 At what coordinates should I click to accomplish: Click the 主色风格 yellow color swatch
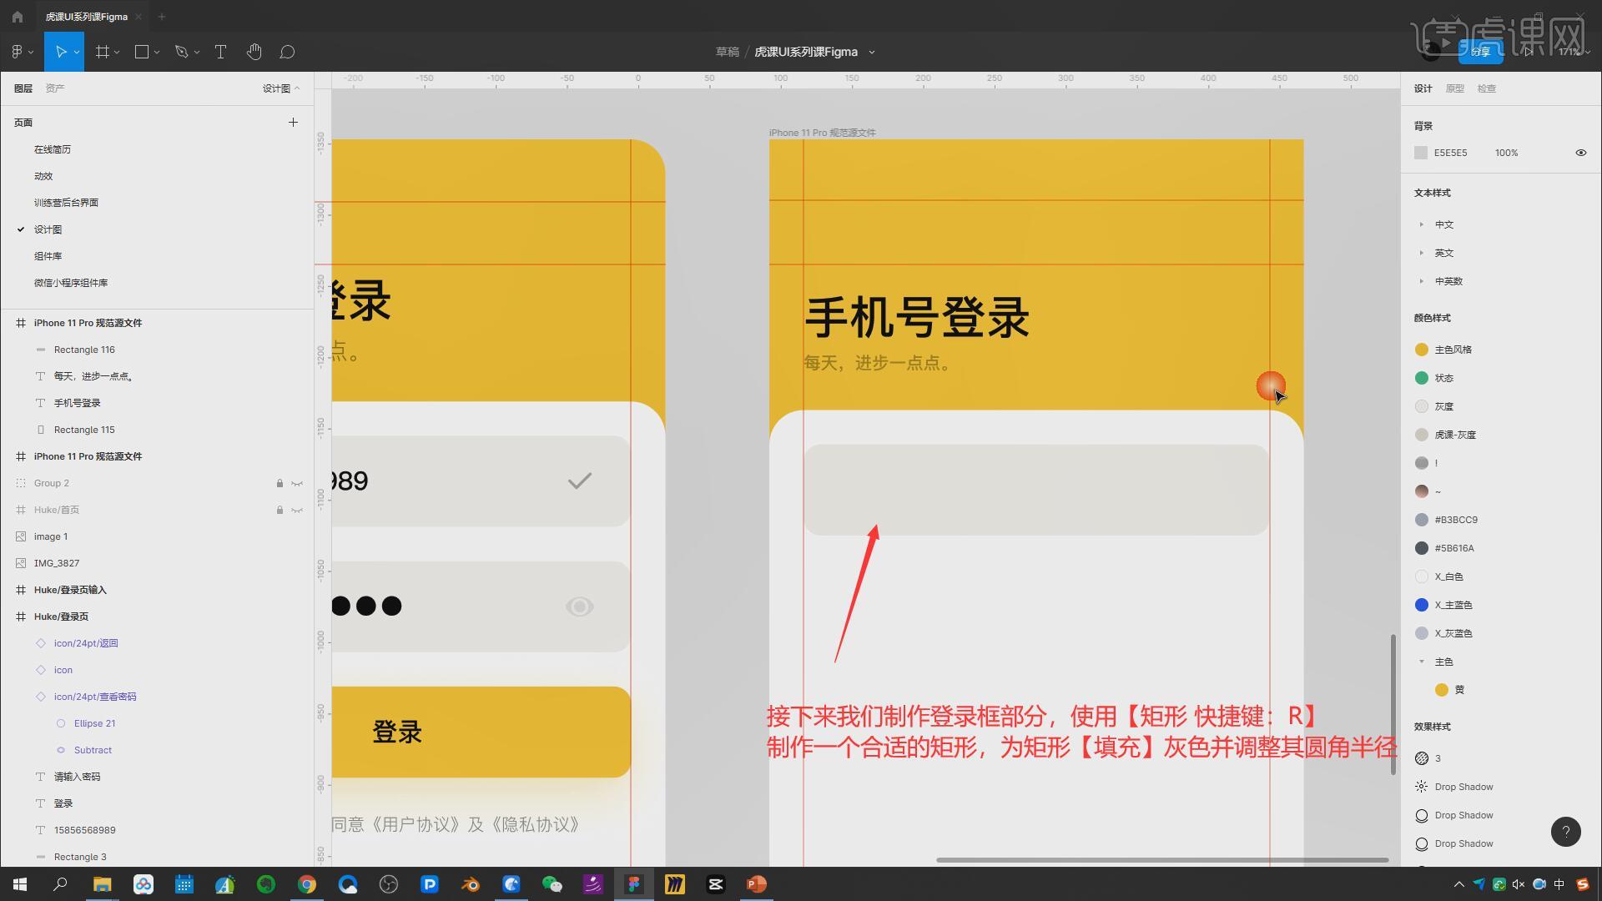1422,350
